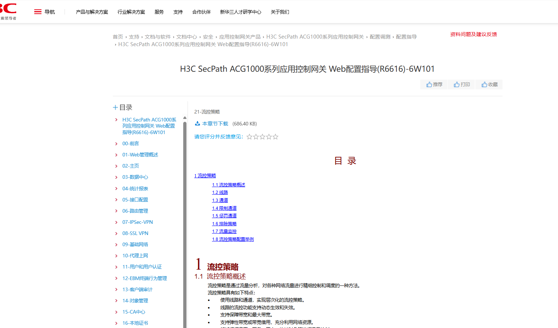Image resolution: width=558 pixels, height=328 pixels.
Task: Jump to section 1.6 排除策略
Action: (x=224, y=224)
